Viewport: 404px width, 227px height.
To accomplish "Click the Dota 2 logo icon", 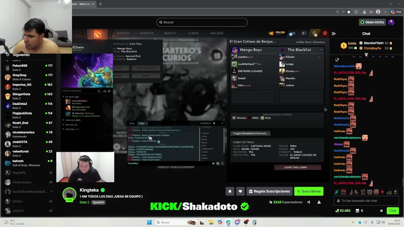I will (98, 34).
